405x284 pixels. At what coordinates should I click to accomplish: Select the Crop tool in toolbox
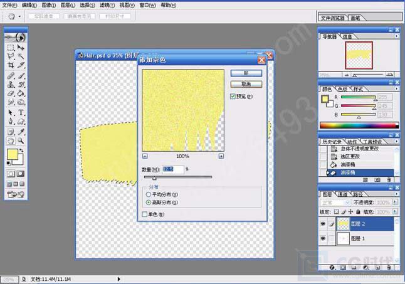pyautogui.click(x=11, y=65)
